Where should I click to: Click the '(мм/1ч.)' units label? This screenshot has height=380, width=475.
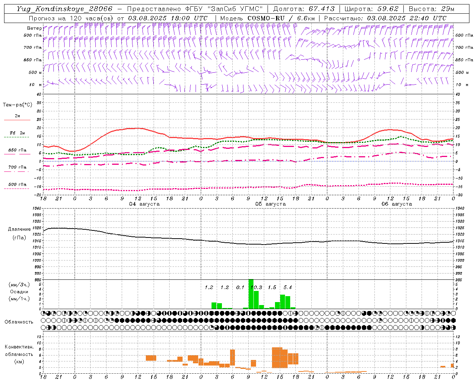(x=19, y=299)
